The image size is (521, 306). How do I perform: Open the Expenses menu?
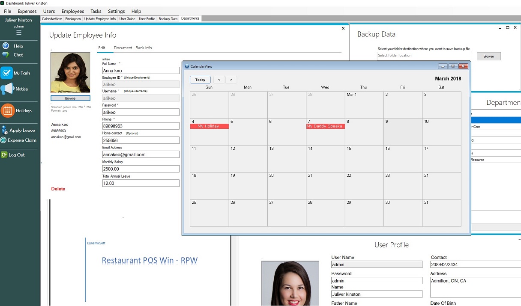27,11
